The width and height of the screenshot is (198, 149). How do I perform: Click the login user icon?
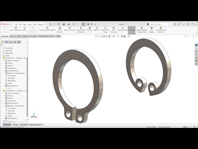[175, 24]
